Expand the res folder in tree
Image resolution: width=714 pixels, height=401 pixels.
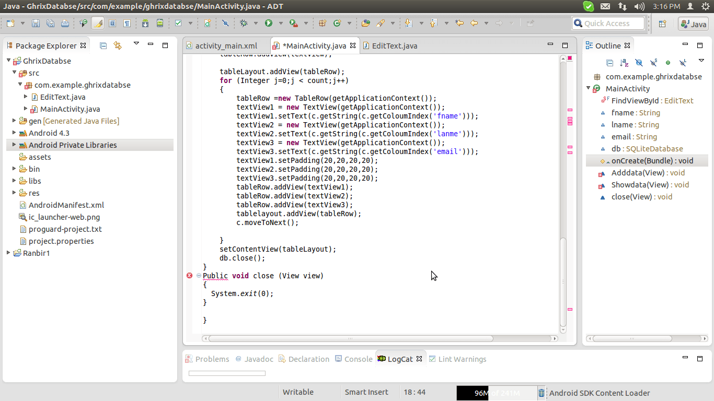[x=15, y=193]
